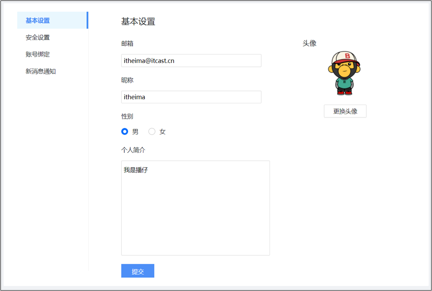The image size is (432, 291).
Task: Switch to the 安全设置 section
Action: pyautogui.click(x=38, y=38)
